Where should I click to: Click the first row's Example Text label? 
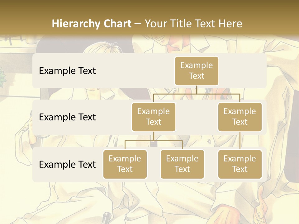coord(67,71)
